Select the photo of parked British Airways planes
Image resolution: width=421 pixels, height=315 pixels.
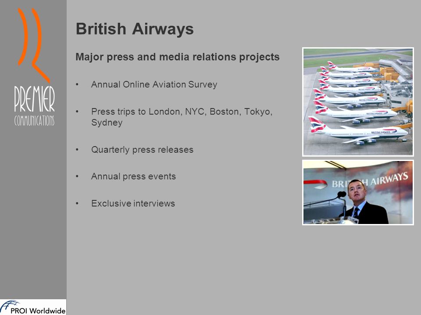(358, 102)
